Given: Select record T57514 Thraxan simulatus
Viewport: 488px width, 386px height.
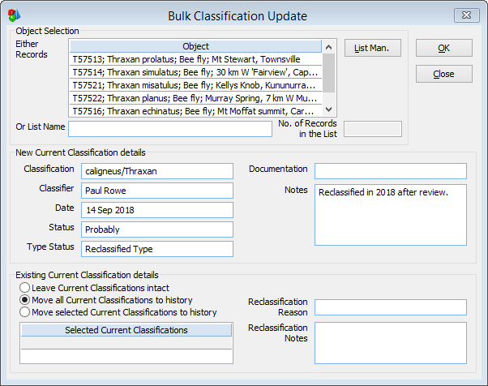Looking at the screenshot, I should [195, 72].
